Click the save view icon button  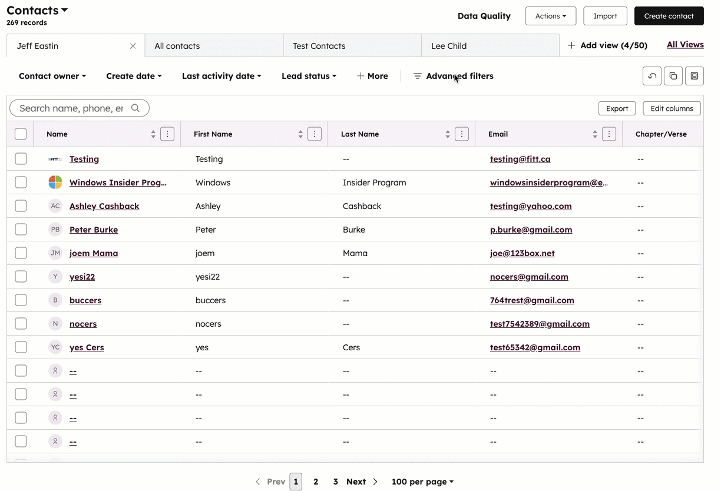tap(694, 76)
